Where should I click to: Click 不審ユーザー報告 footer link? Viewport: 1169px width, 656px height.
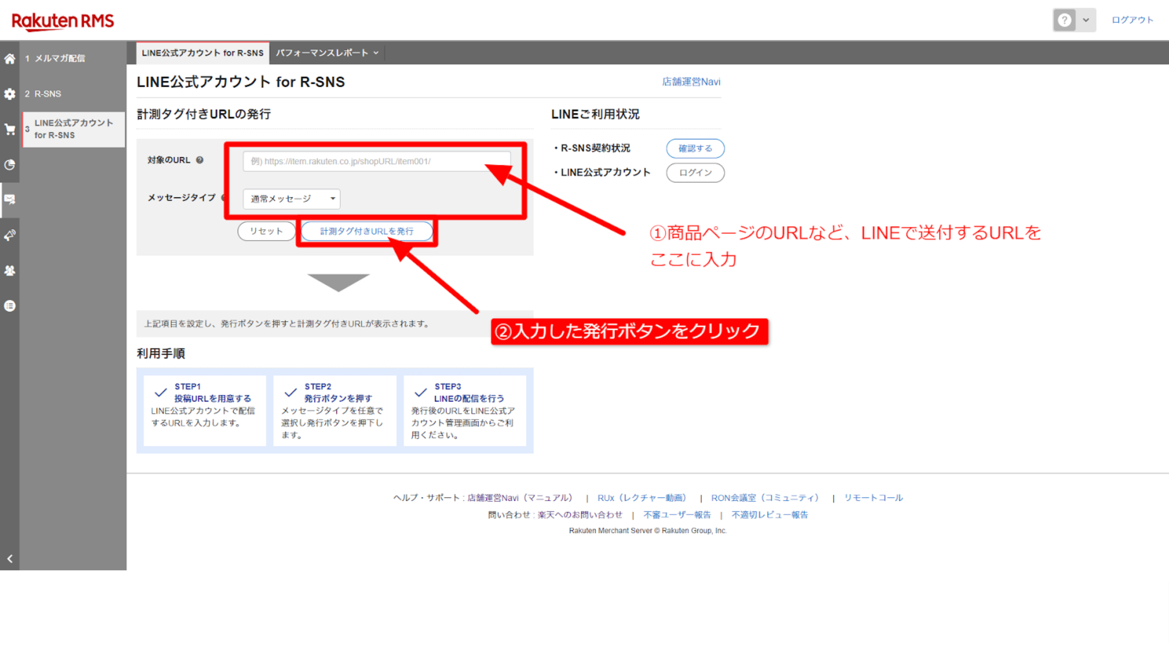(676, 515)
